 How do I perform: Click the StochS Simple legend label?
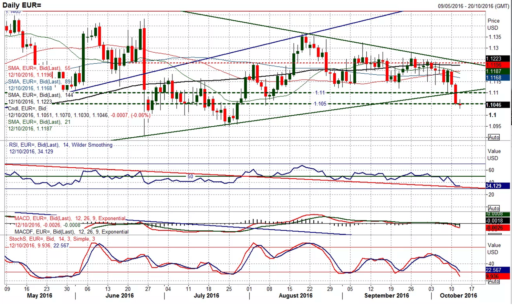point(52,239)
